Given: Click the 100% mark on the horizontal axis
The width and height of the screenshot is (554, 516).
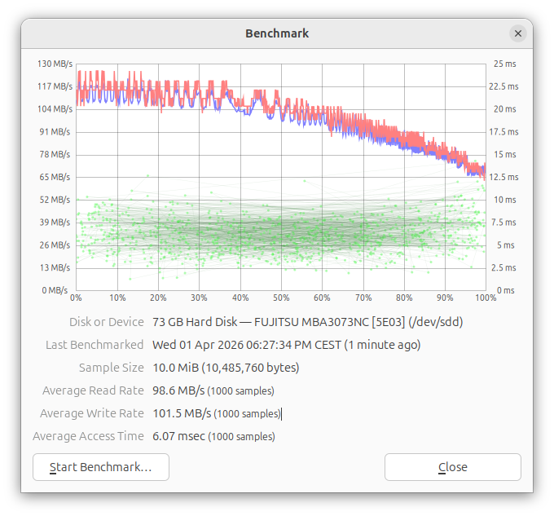Looking at the screenshot, I should tap(486, 298).
